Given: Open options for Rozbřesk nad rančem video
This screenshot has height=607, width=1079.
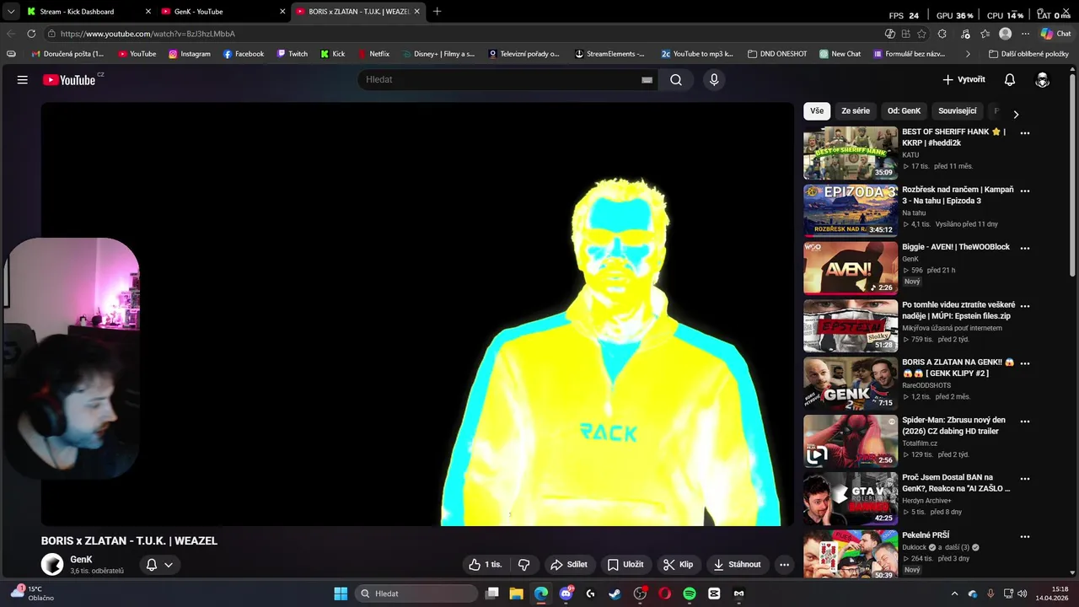Looking at the screenshot, I should [x=1025, y=191].
